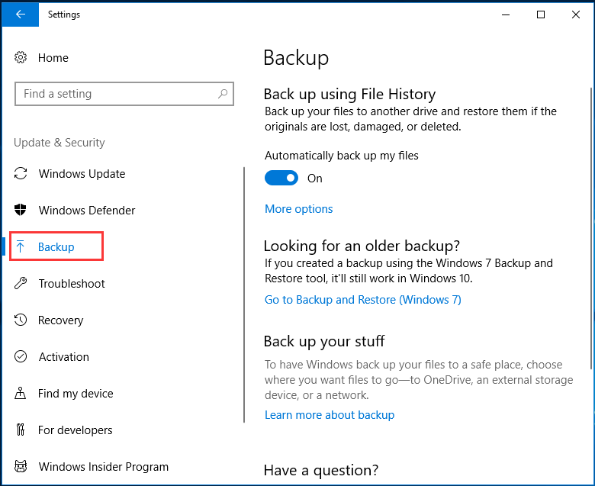
Task: Click the content pane vertical scrollbar
Action: point(591,228)
